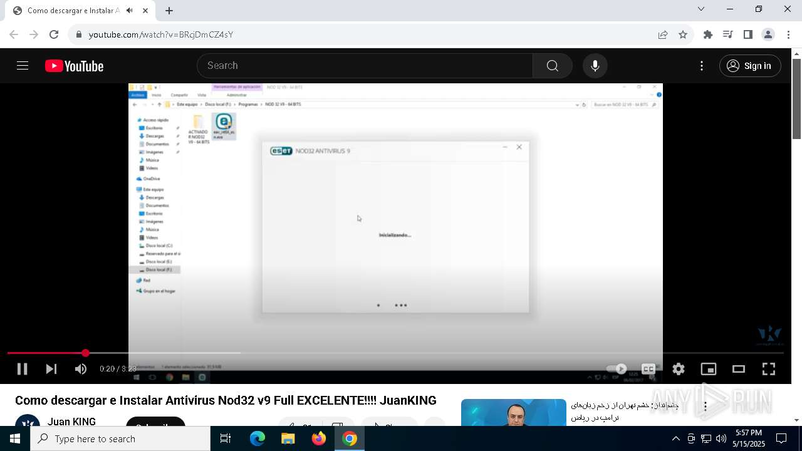The image size is (802, 451).
Task: Reload the YouTube page
Action: (54, 34)
